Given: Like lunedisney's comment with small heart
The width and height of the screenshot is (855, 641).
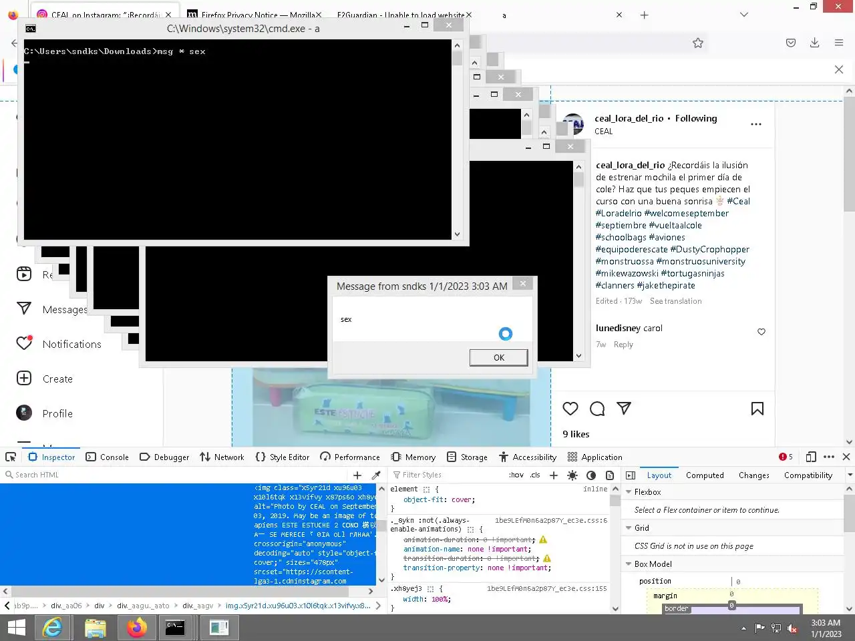Looking at the screenshot, I should point(761,332).
